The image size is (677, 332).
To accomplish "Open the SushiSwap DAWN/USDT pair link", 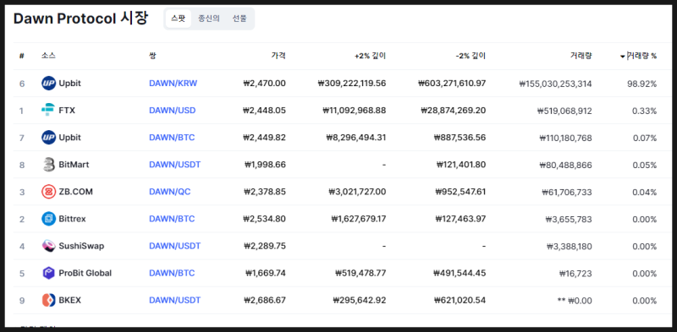I will coord(175,246).
